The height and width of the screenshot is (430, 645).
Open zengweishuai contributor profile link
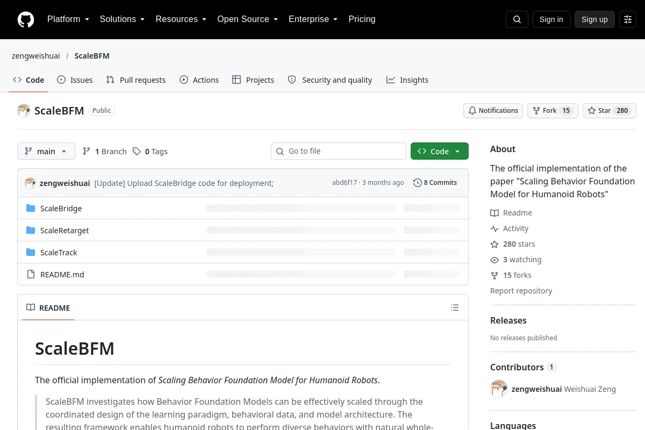coord(536,389)
